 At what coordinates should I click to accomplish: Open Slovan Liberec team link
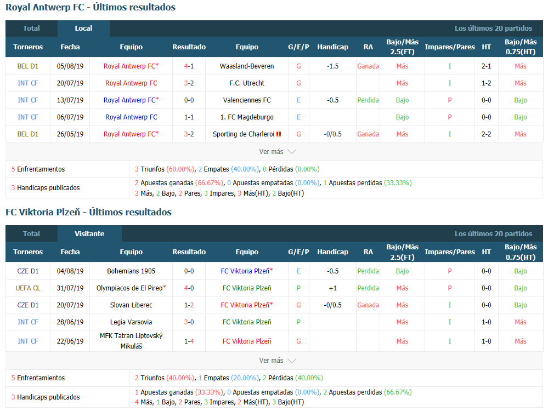point(131,305)
